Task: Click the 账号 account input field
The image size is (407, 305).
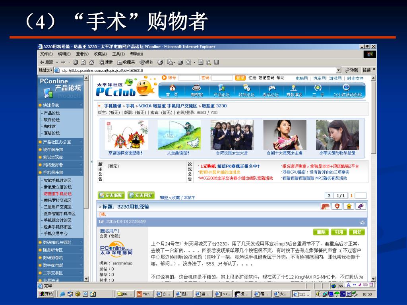Action: 189,78
